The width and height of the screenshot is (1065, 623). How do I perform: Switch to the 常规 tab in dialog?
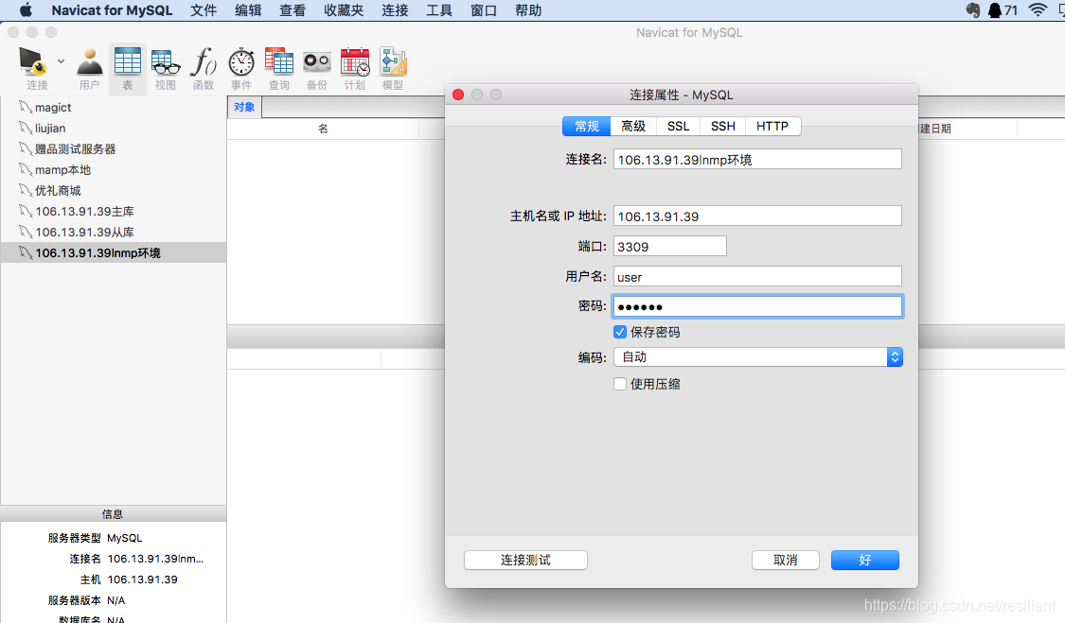click(587, 127)
